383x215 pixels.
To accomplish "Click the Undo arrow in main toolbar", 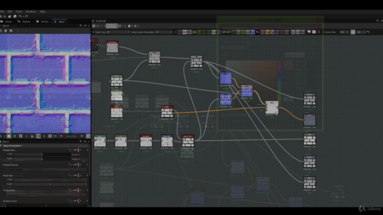I will [x=20, y=16].
